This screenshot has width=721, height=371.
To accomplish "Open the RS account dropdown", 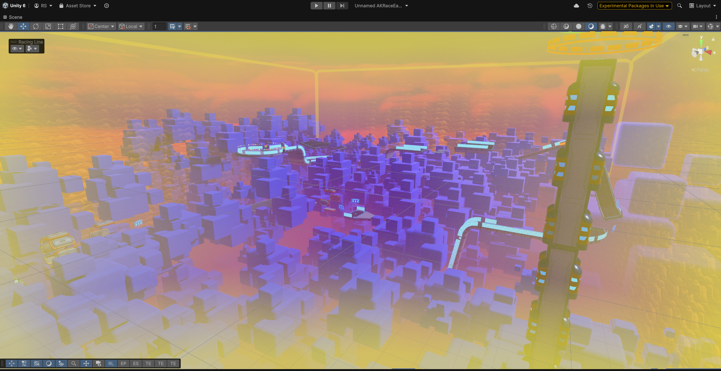I will click(43, 6).
